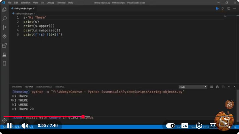Switch to the Terminal panel tab
The width and height of the screenshot is (239, 134).
(60, 87)
